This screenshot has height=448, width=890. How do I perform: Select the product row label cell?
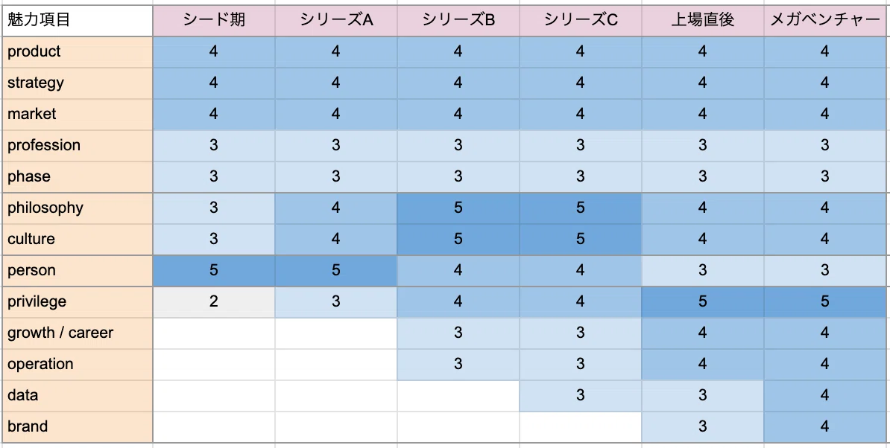click(x=78, y=51)
